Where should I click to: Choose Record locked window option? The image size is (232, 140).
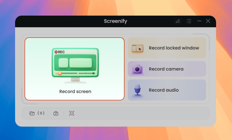coord(167,48)
